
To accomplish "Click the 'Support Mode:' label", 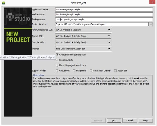I will click(x=39, y=71).
